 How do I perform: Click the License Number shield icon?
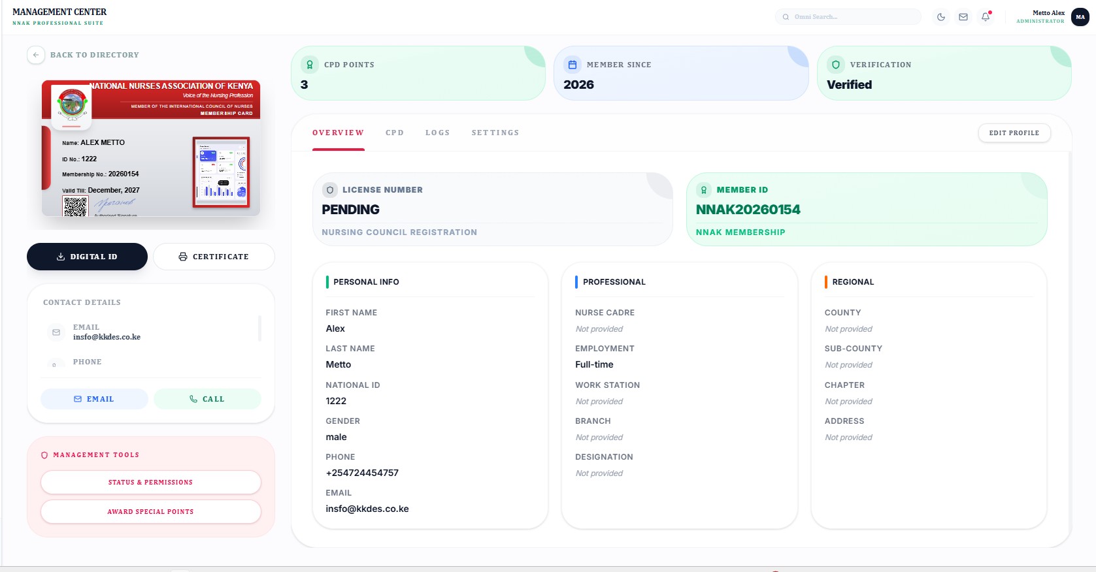[x=330, y=190]
